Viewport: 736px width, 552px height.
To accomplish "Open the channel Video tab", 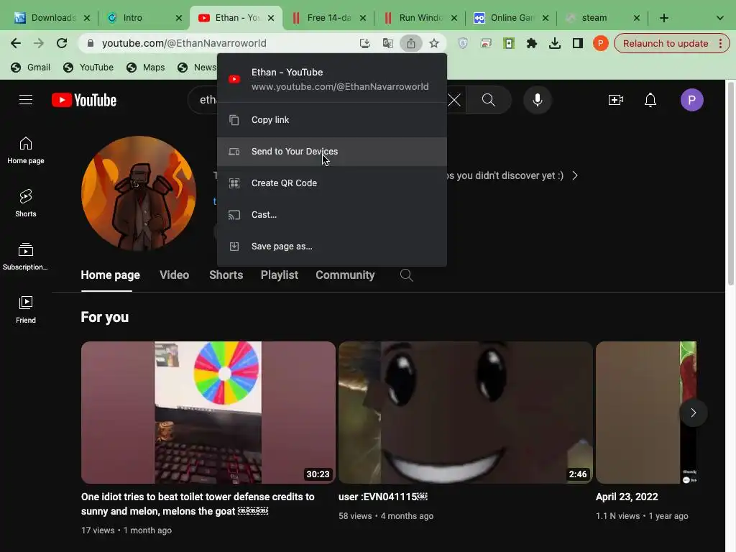I will click(x=174, y=275).
